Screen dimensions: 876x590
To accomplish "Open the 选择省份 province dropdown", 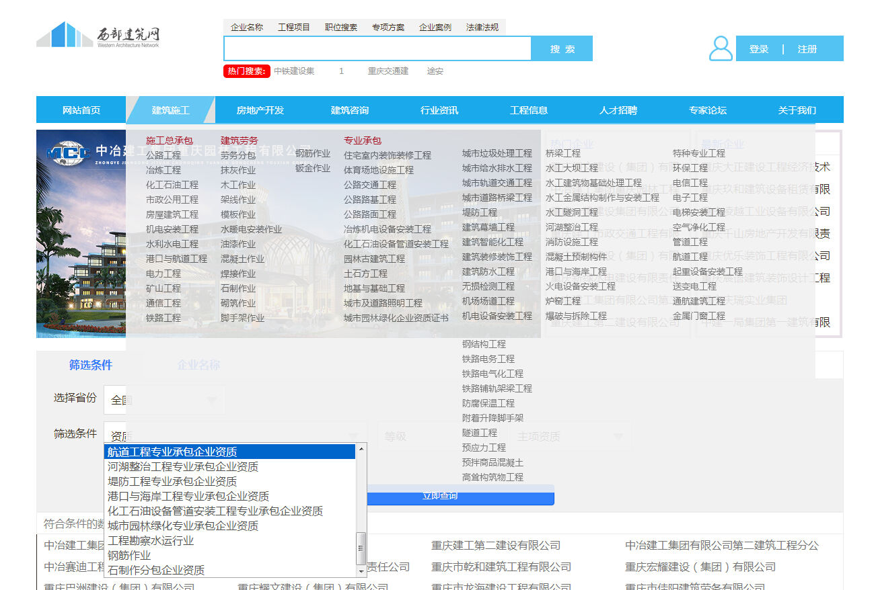I will [x=165, y=401].
